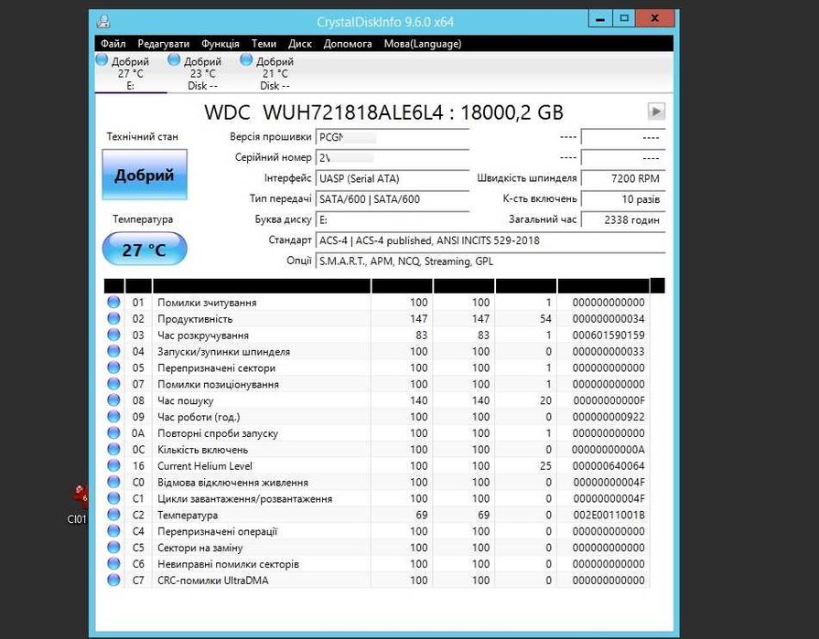Viewport: 819px width, 639px height.
Task: Click status icon for Перепризначені операції row
Action: coord(113,530)
